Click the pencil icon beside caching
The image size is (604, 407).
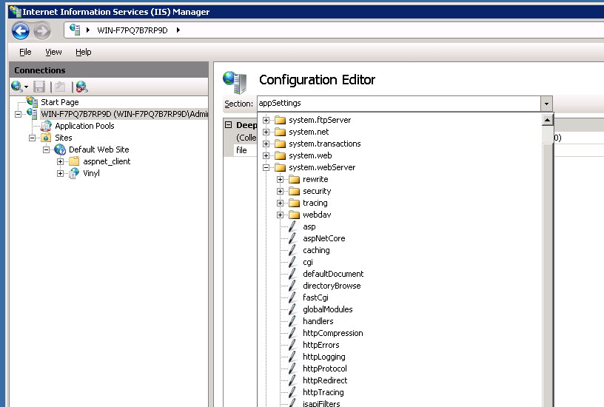tap(293, 250)
